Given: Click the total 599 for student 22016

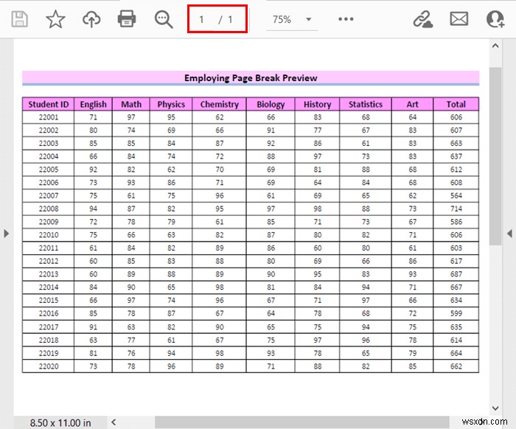Looking at the screenshot, I should (x=456, y=313).
